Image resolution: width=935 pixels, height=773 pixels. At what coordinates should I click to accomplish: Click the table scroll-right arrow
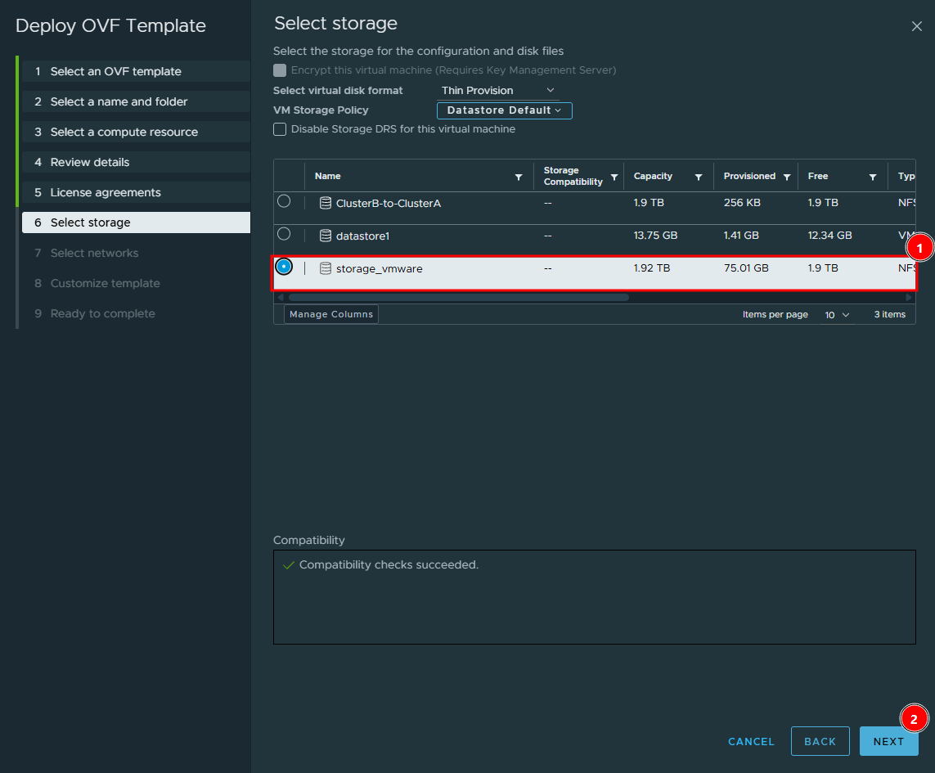(x=909, y=297)
